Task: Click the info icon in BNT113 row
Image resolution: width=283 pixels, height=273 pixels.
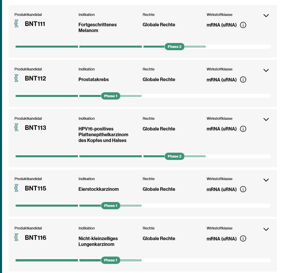Action: pyautogui.click(x=243, y=129)
